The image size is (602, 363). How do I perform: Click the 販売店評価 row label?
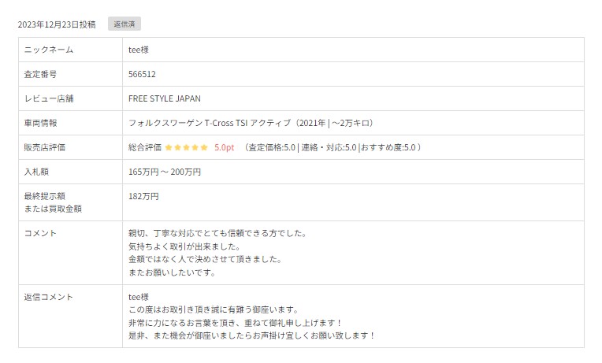44,147
